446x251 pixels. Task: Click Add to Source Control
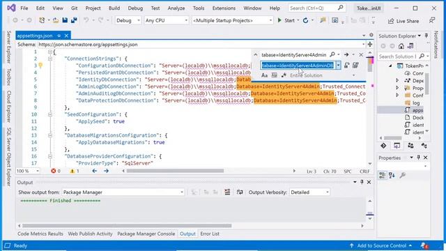pyautogui.click(x=380, y=245)
